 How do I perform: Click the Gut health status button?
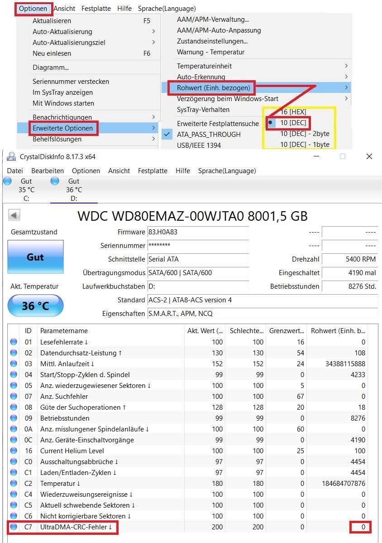coord(35,257)
